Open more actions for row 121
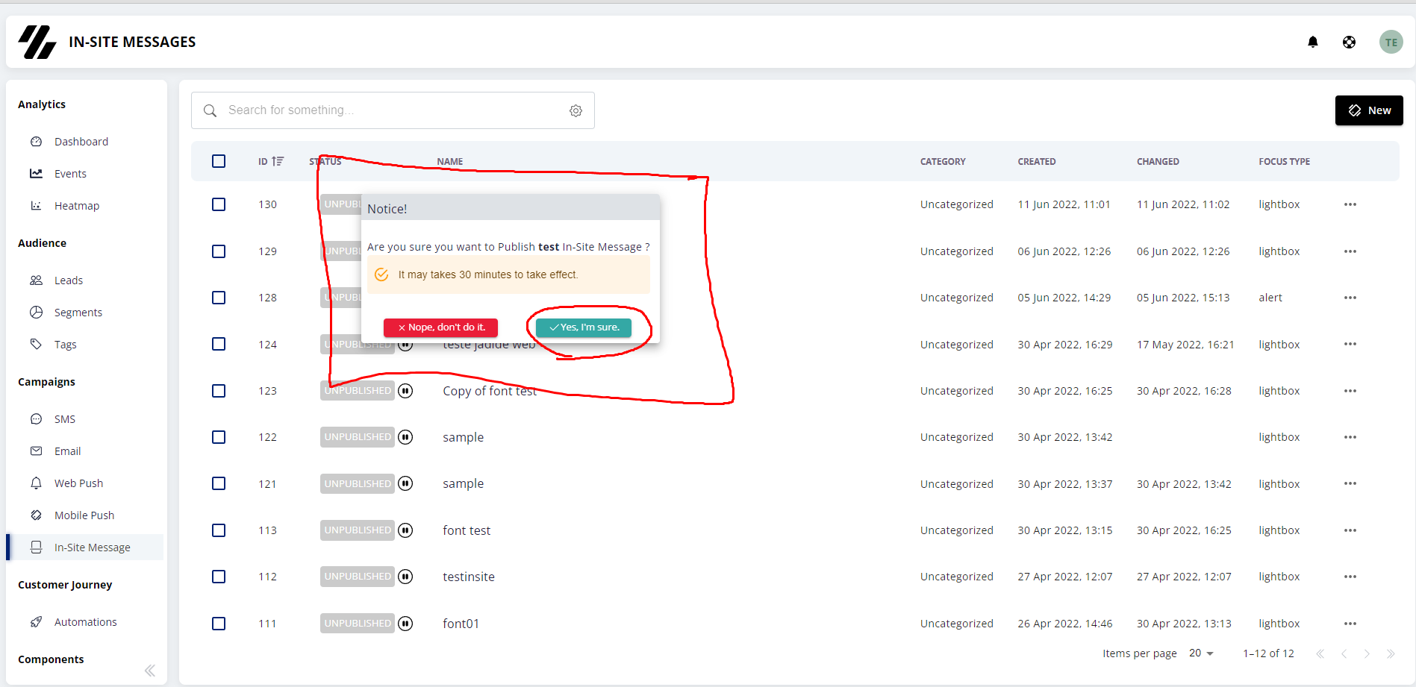Image resolution: width=1416 pixels, height=687 pixels. tap(1350, 483)
